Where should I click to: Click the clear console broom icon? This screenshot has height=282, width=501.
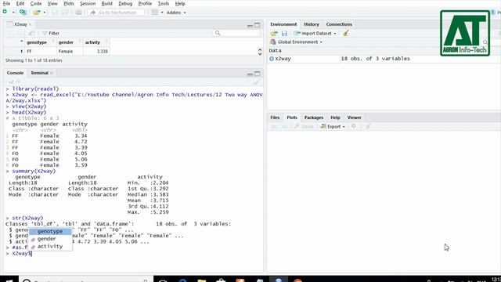pos(256,81)
